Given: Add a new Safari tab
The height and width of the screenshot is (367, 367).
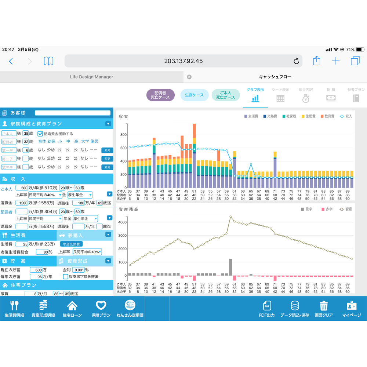Looking at the screenshot, I should (336, 61).
